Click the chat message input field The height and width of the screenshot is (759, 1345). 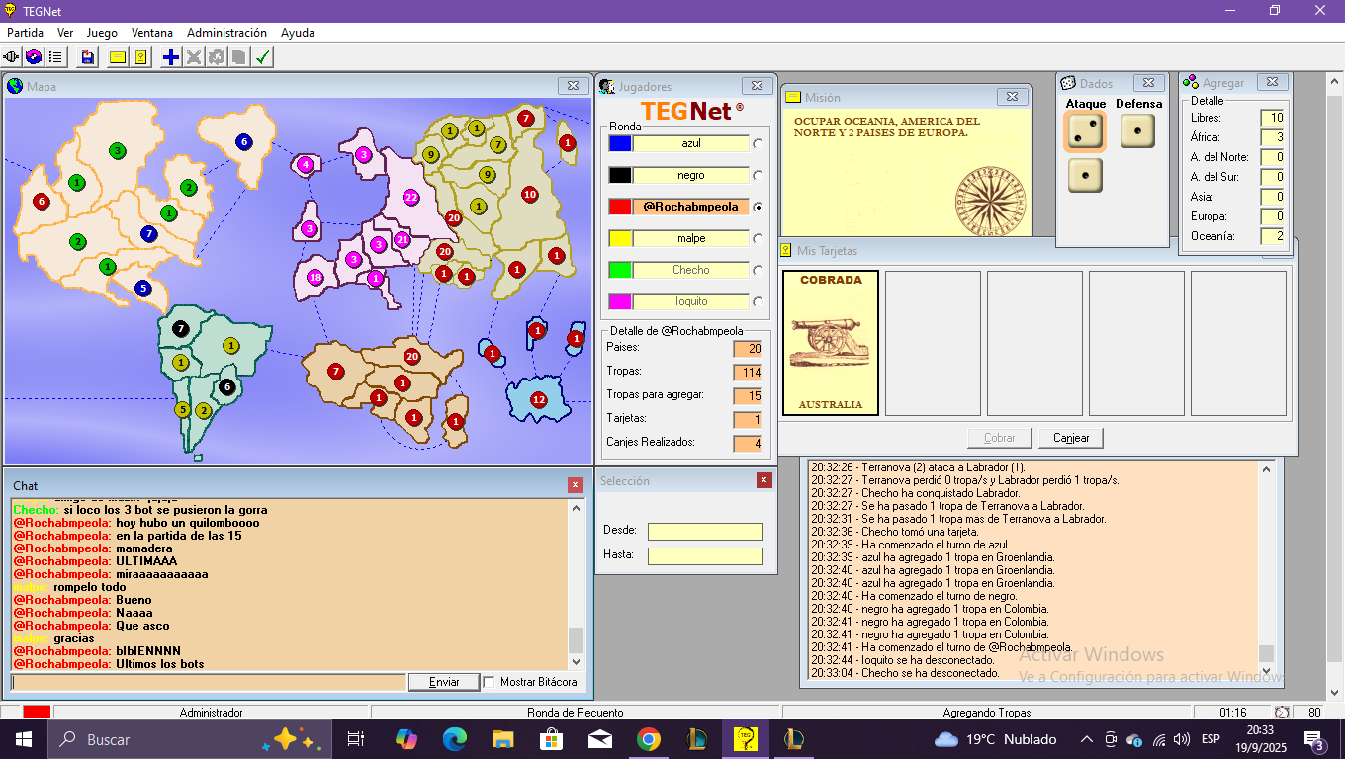tap(208, 682)
